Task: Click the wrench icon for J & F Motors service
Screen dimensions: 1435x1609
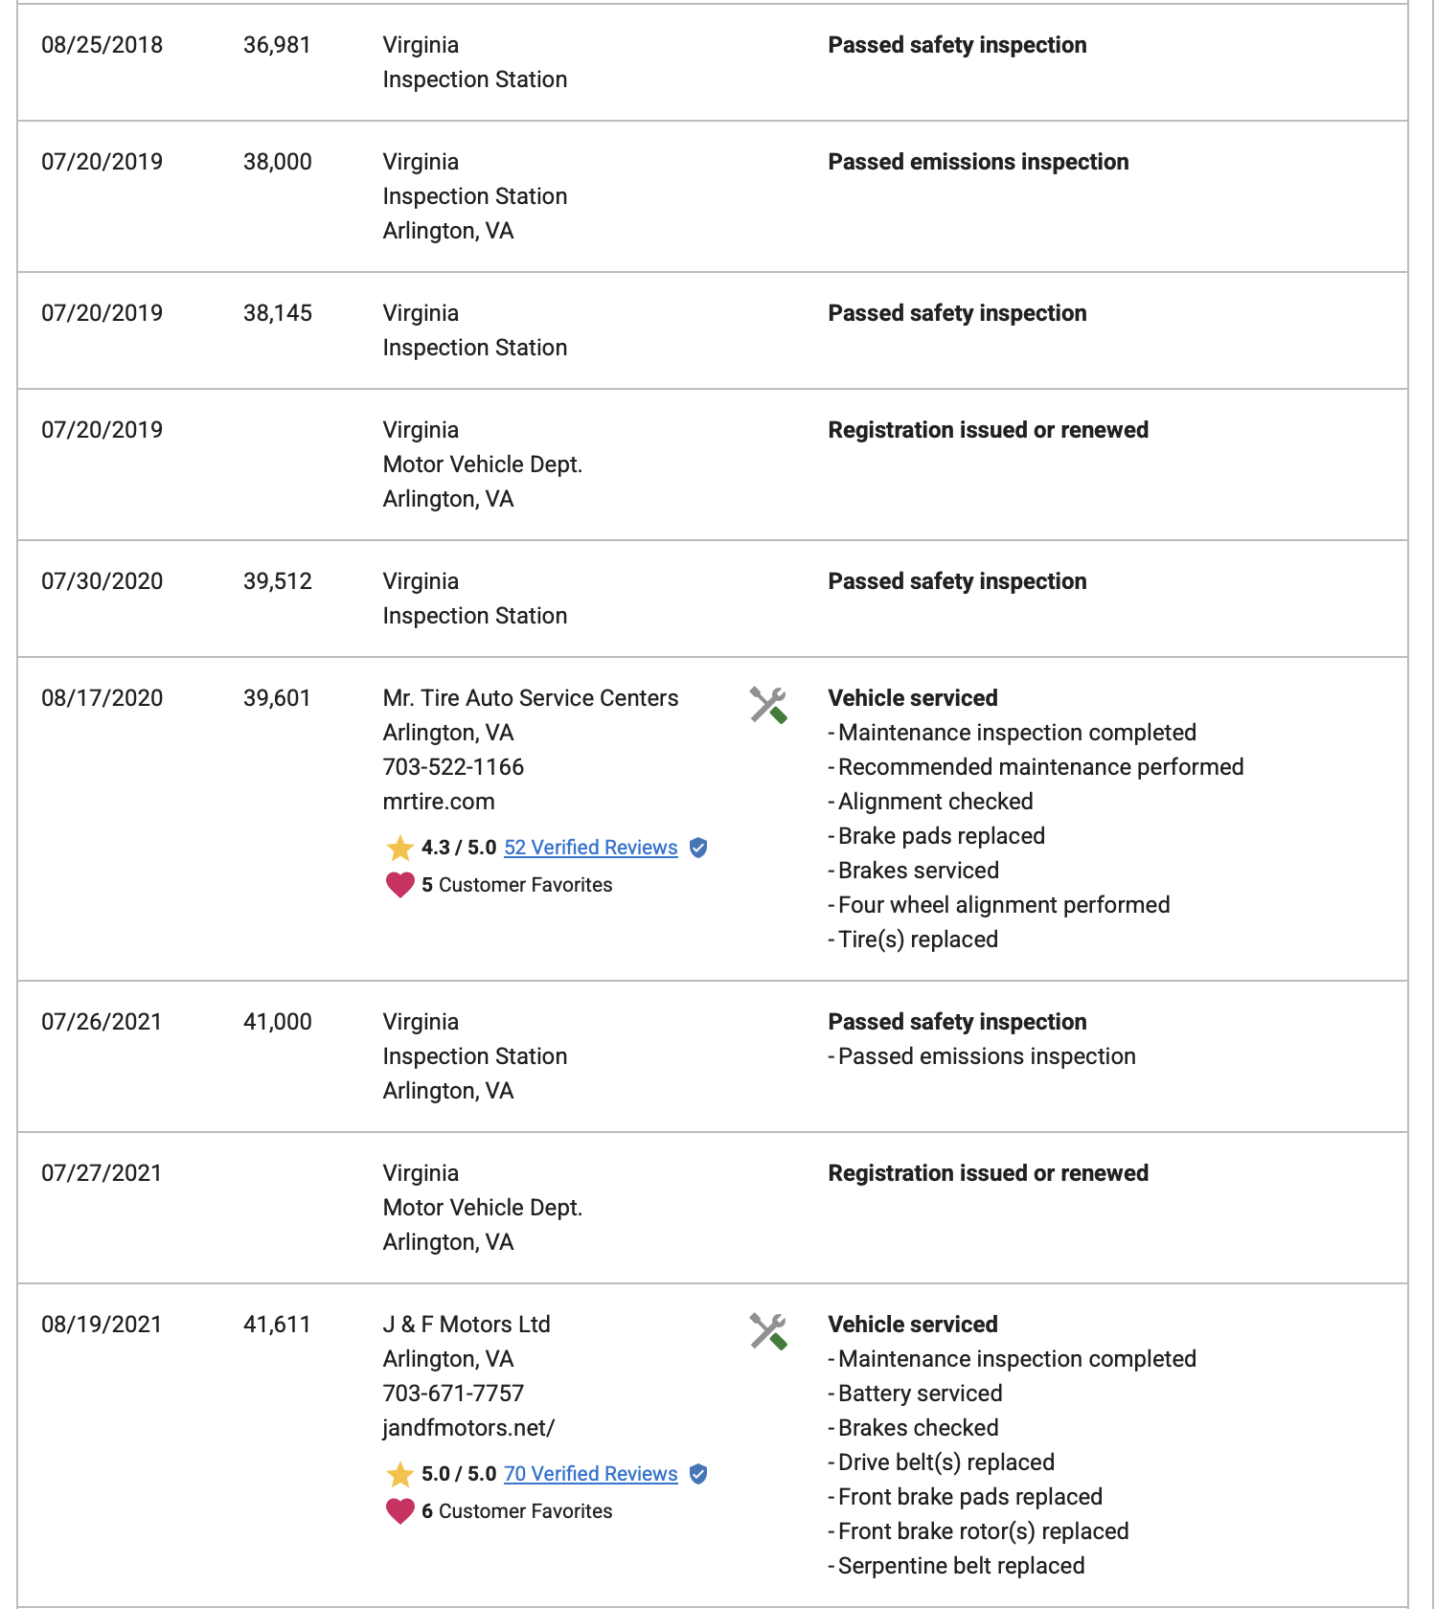Action: pos(768,1331)
